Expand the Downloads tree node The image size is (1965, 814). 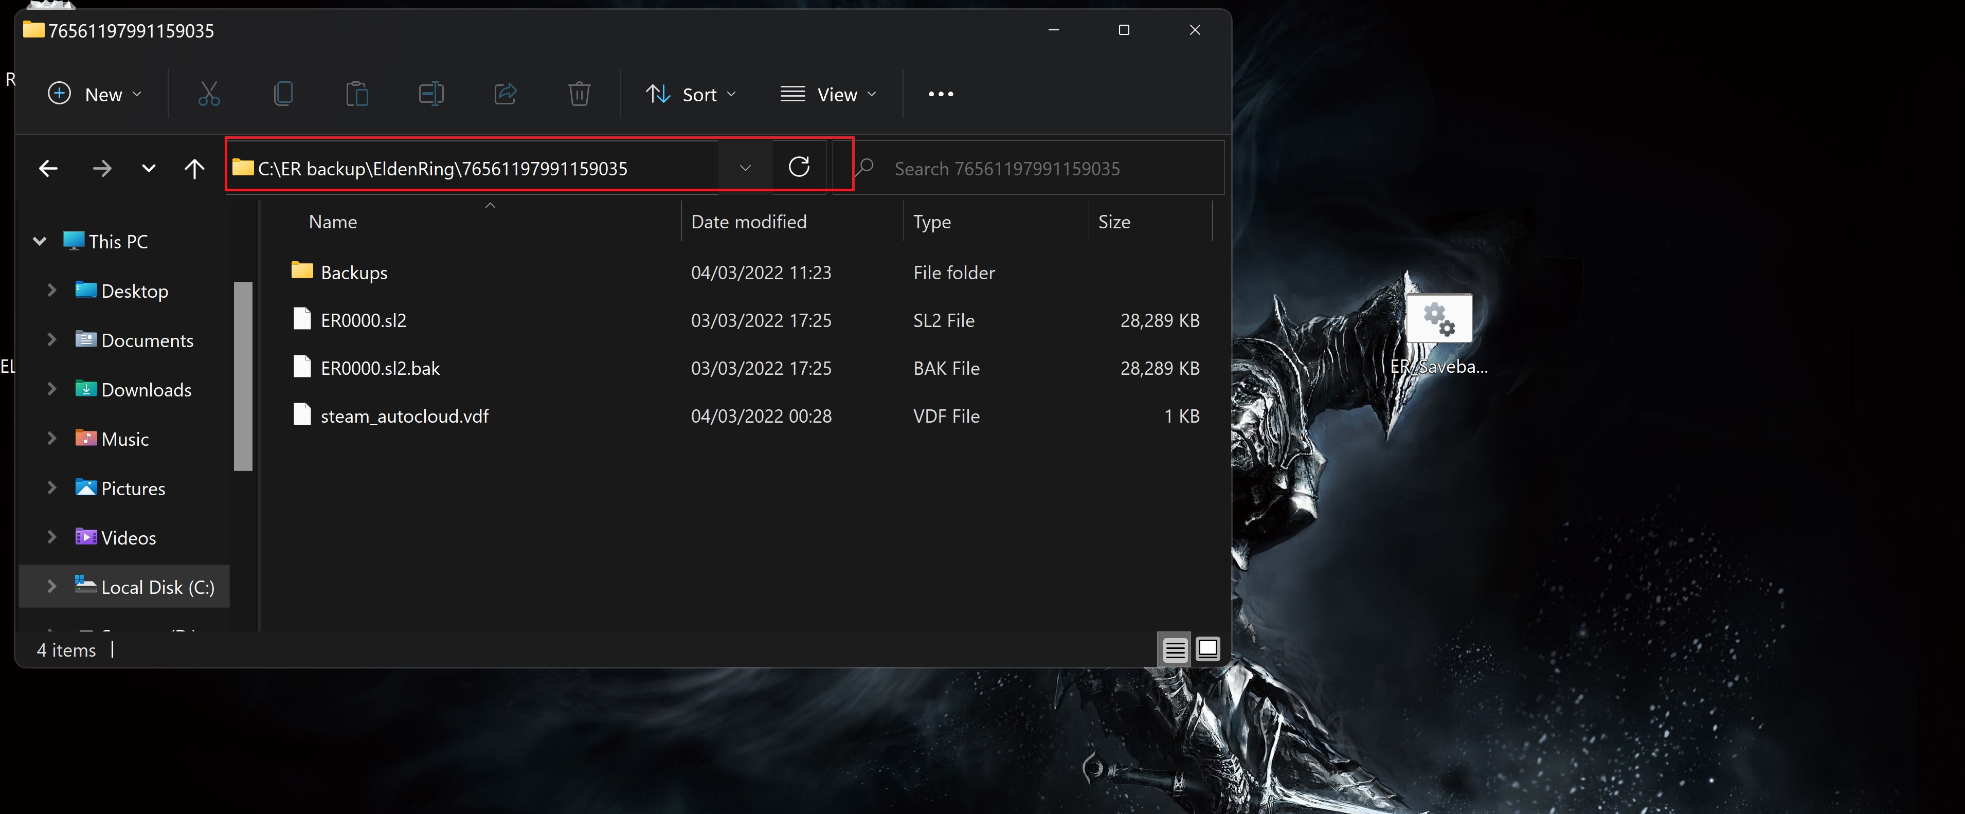coord(52,389)
